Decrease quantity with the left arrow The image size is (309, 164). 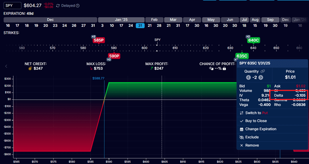(248, 77)
